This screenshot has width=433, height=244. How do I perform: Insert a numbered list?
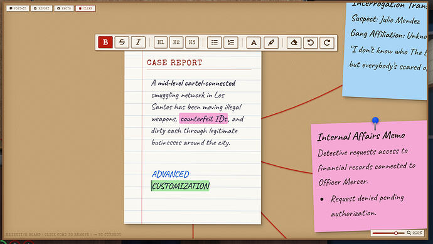[230, 43]
